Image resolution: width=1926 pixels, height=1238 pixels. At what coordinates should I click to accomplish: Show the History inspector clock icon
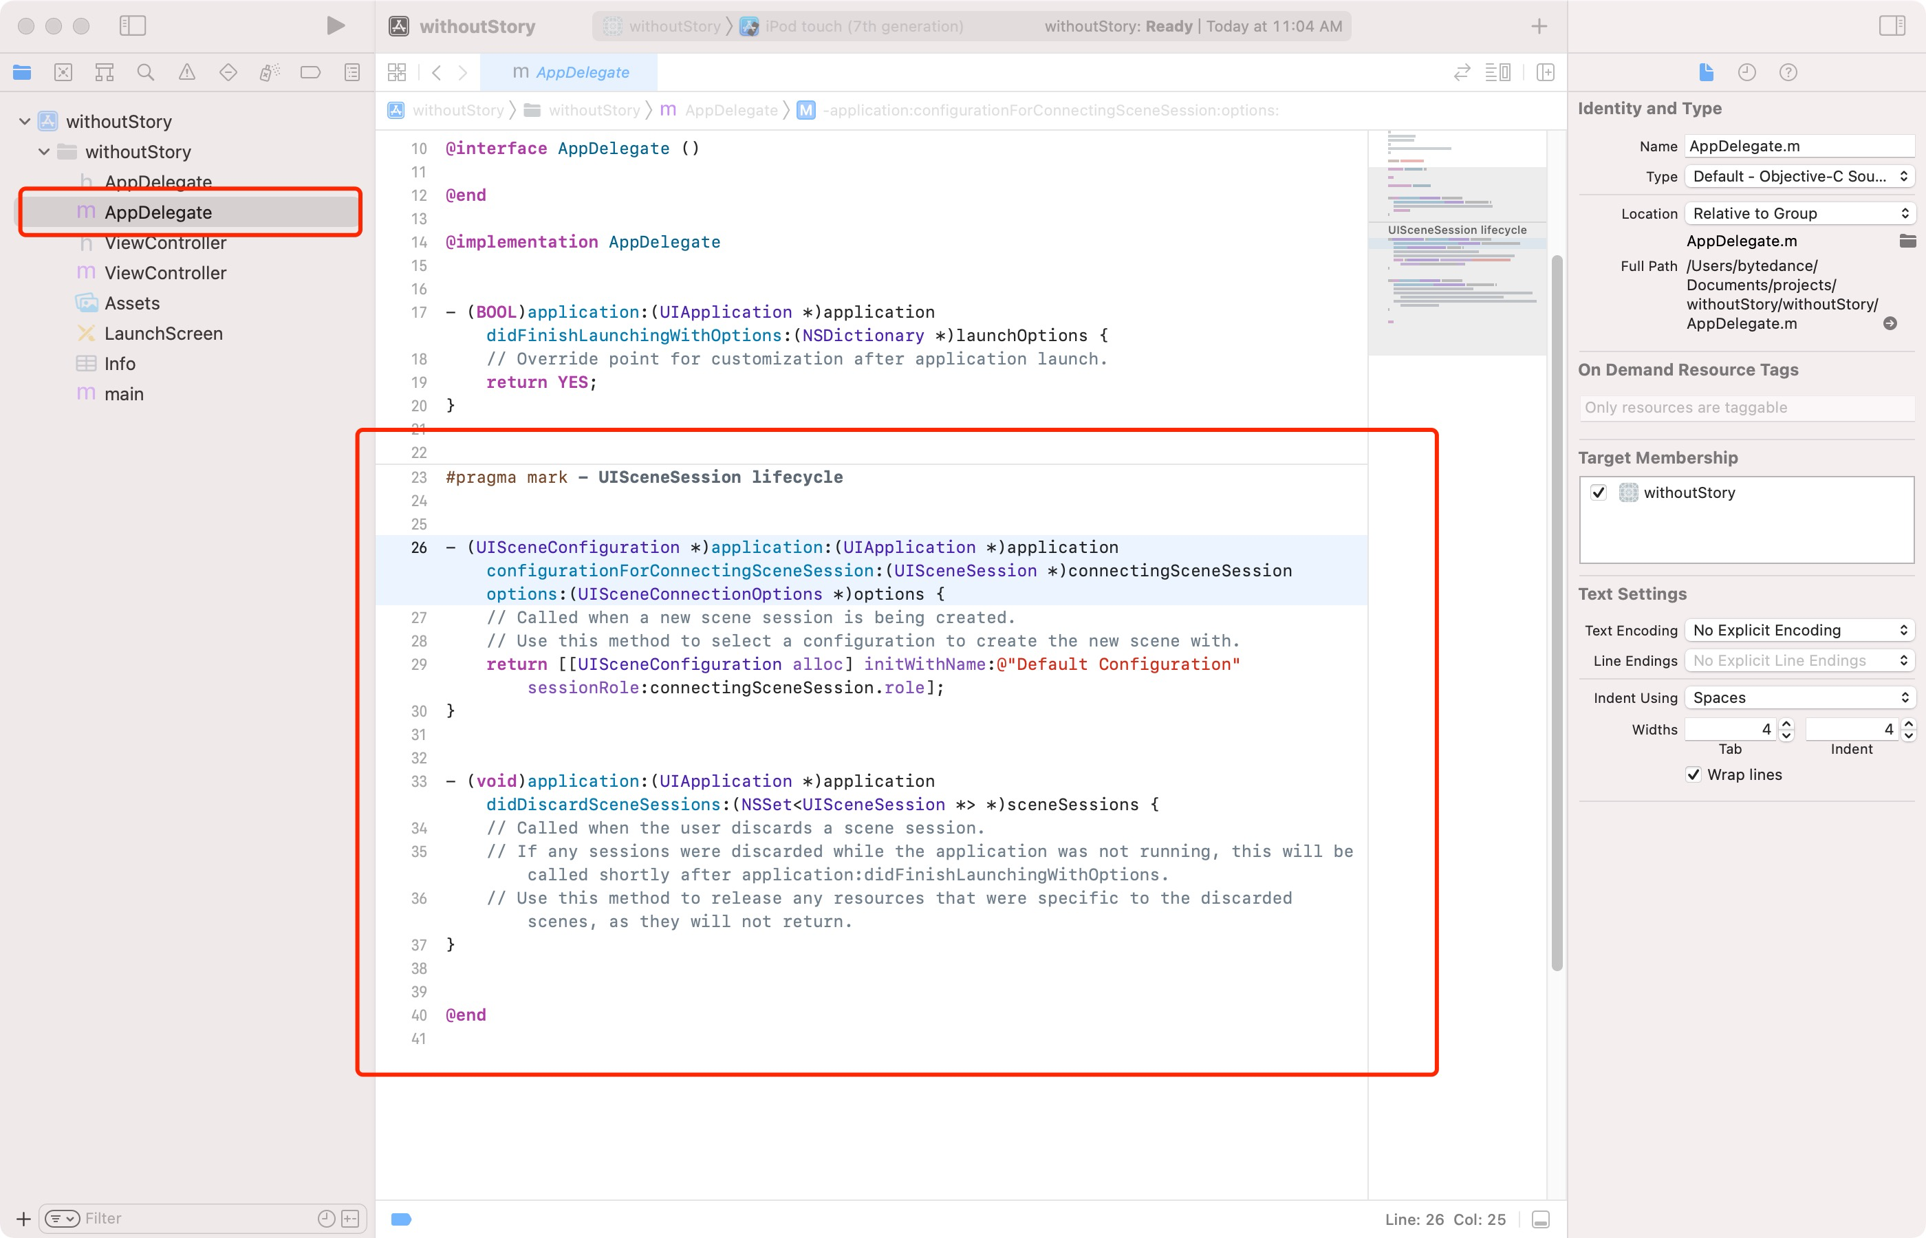click(x=1746, y=72)
